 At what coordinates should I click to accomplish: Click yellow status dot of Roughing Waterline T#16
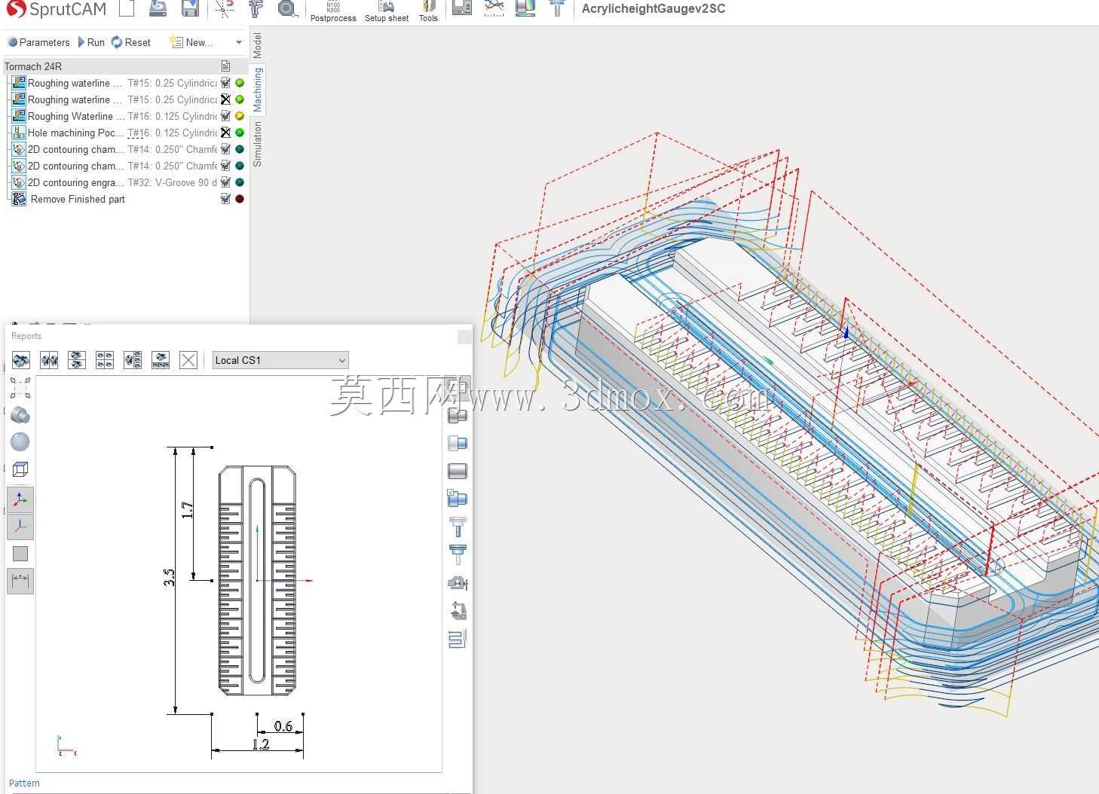240,116
